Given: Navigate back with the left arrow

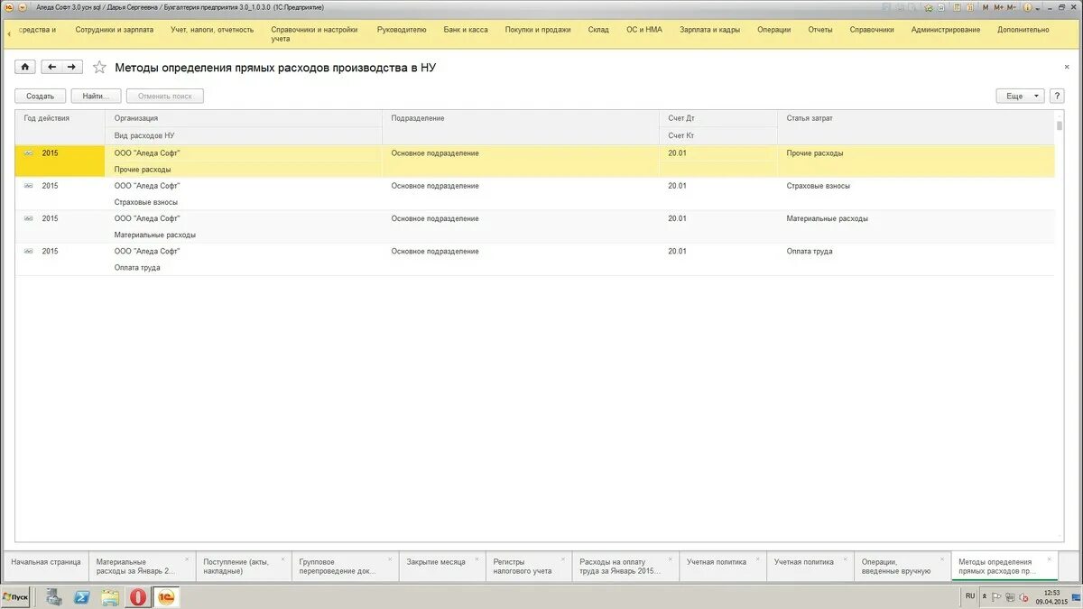Looking at the screenshot, I should [51, 67].
